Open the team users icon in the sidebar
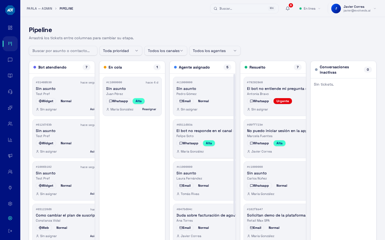The image size is (385, 240). (10, 124)
